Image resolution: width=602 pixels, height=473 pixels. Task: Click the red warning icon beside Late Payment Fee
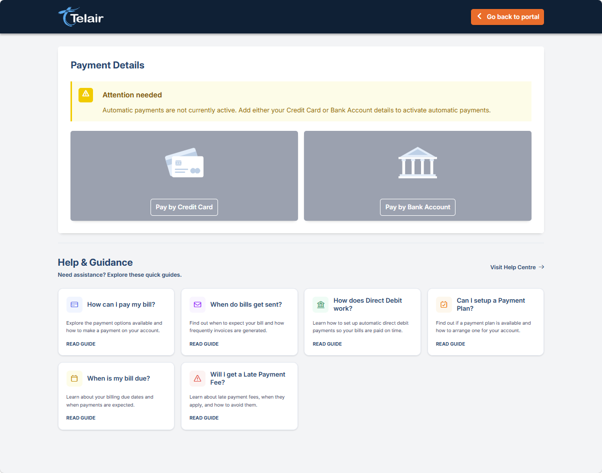pos(197,379)
